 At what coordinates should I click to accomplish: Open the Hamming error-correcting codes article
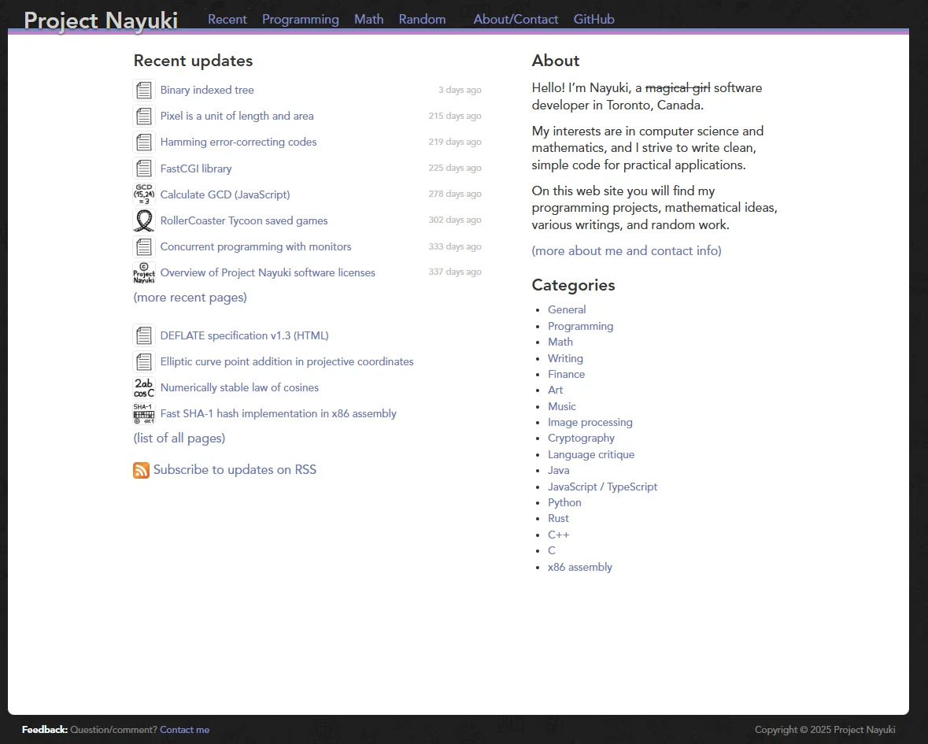point(238,142)
